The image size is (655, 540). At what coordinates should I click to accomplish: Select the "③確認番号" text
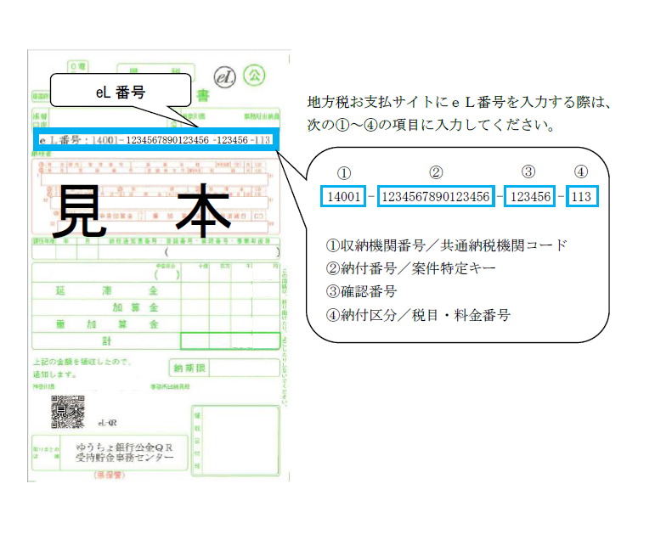[361, 291]
